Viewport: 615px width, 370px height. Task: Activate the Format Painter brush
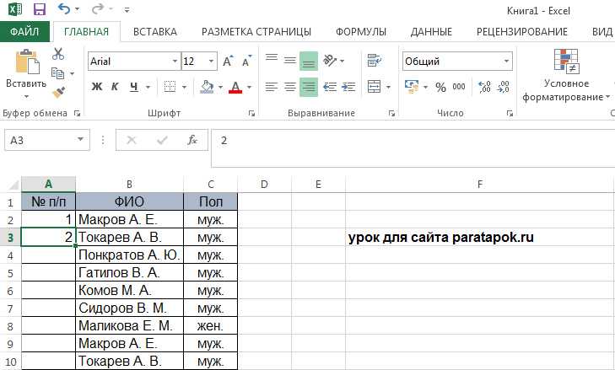point(58,92)
